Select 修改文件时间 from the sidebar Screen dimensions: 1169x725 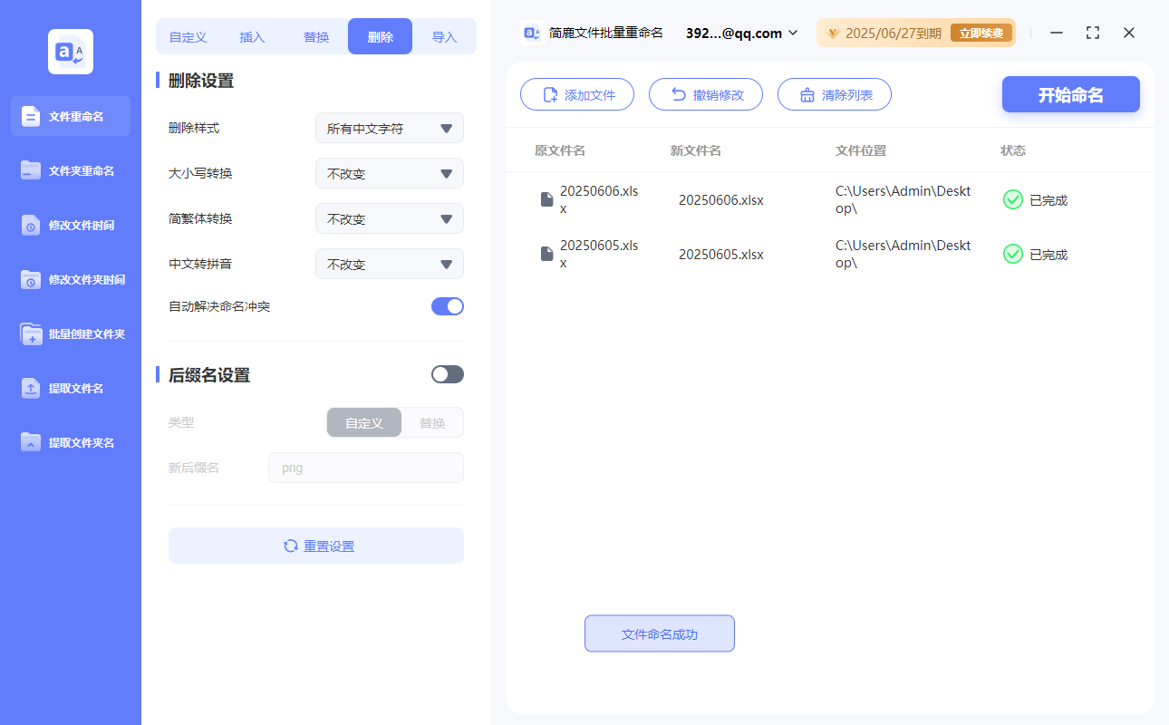(70, 225)
